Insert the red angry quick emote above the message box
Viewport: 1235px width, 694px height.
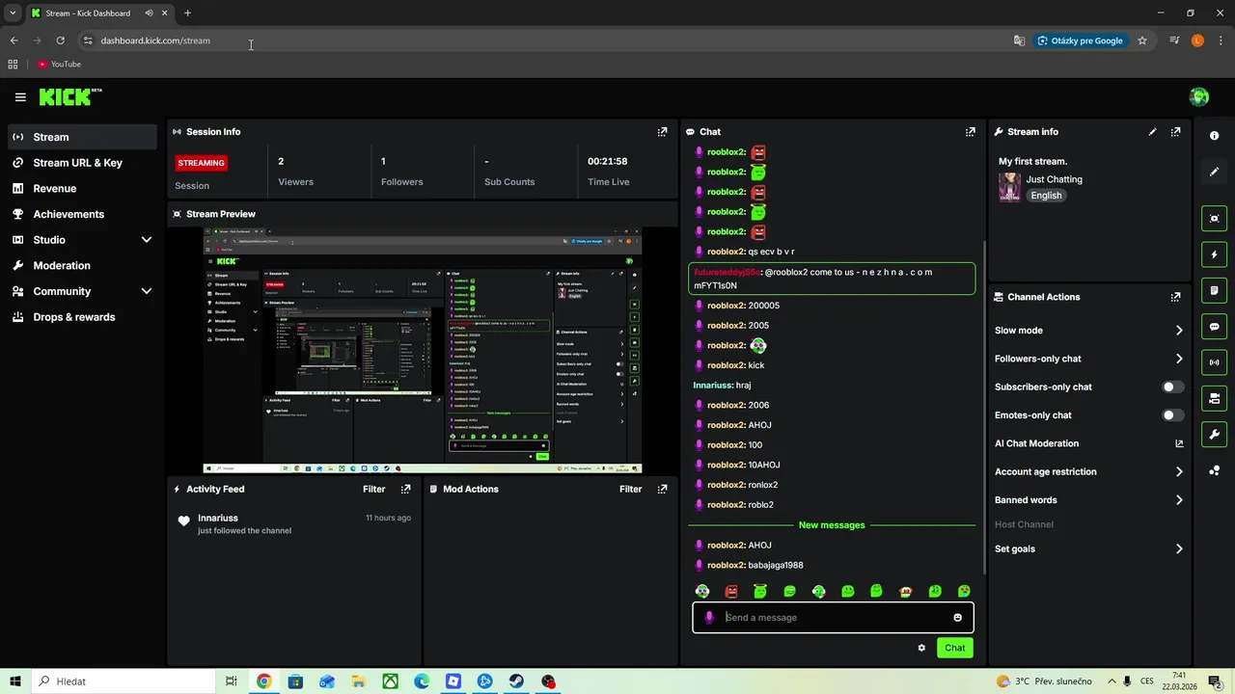click(731, 592)
